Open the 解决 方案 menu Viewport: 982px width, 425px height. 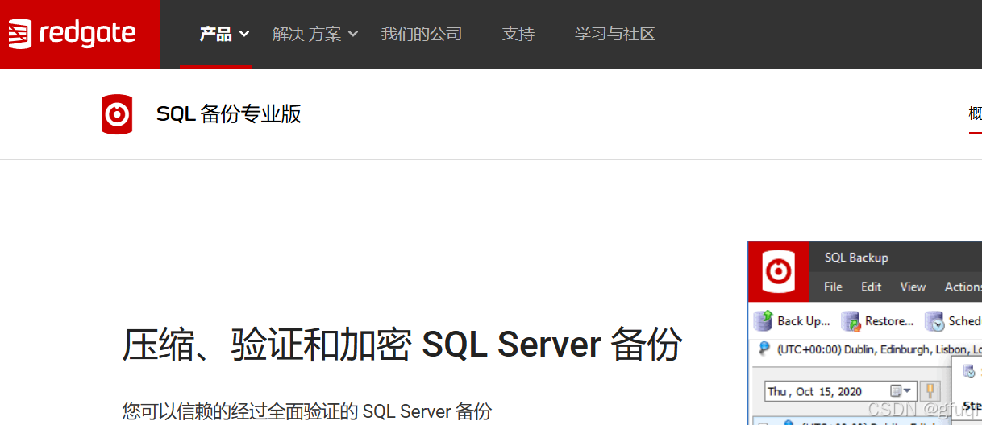click(307, 34)
